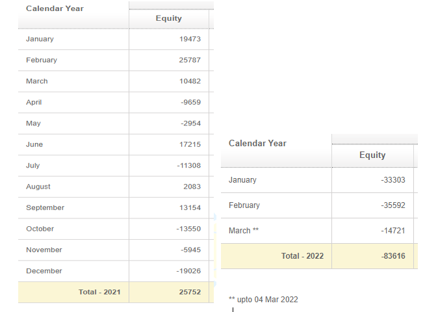The width and height of the screenshot is (438, 312).
Task: Click the 2021 table 'January' row label
Action: click(x=40, y=39)
